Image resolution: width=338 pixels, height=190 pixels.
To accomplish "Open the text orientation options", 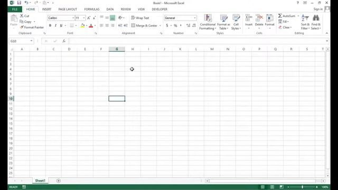I will tap(120, 18).
